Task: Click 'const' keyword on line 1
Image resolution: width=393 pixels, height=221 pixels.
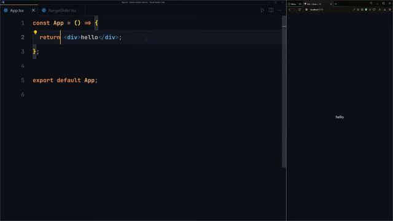Action: 41,23
